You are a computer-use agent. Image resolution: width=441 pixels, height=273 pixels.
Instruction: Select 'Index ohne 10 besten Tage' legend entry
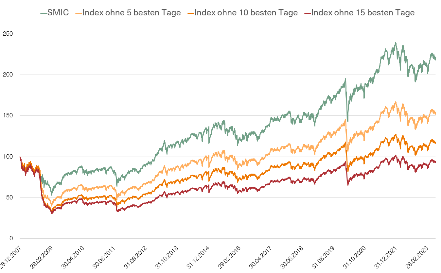pos(246,13)
